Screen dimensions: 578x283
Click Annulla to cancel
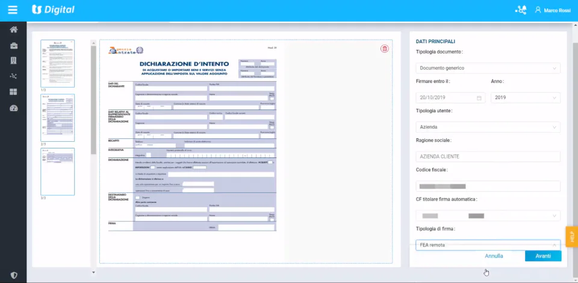[494, 256]
